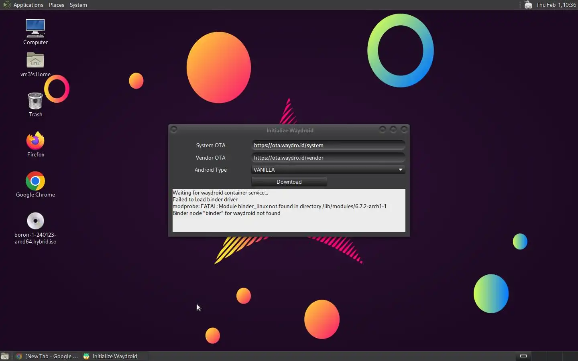Select the Trash icon on desktop

pyautogui.click(x=35, y=101)
